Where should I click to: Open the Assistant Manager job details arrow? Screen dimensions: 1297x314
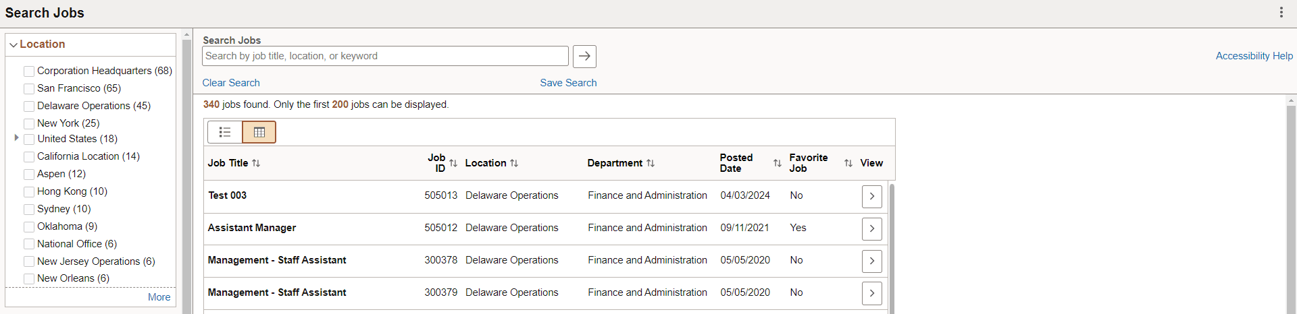tap(871, 228)
